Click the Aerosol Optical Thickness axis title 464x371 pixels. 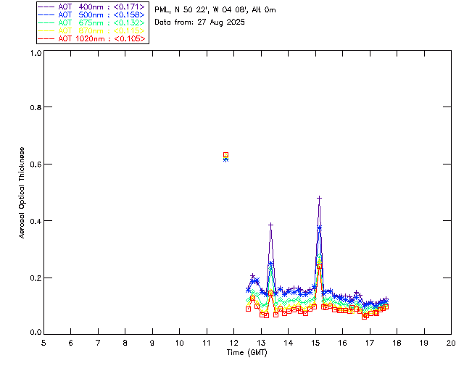tap(22, 193)
